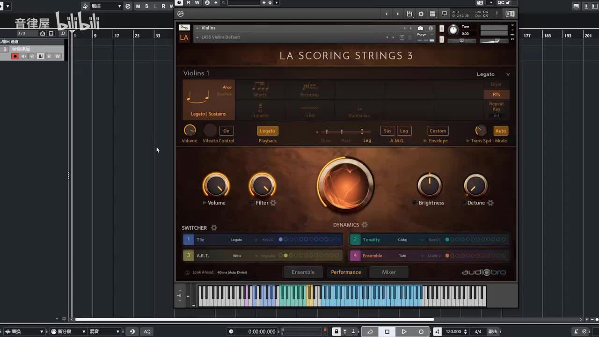This screenshot has width=599, height=337.
Task: Switch to the Performance tab
Action: tap(346, 272)
